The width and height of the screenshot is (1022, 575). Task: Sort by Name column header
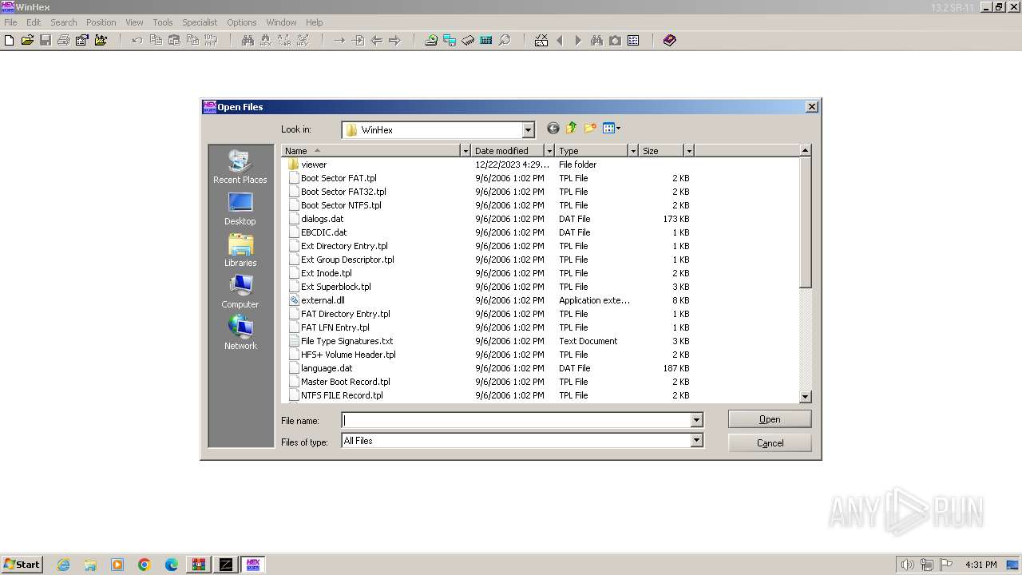tap(371, 150)
